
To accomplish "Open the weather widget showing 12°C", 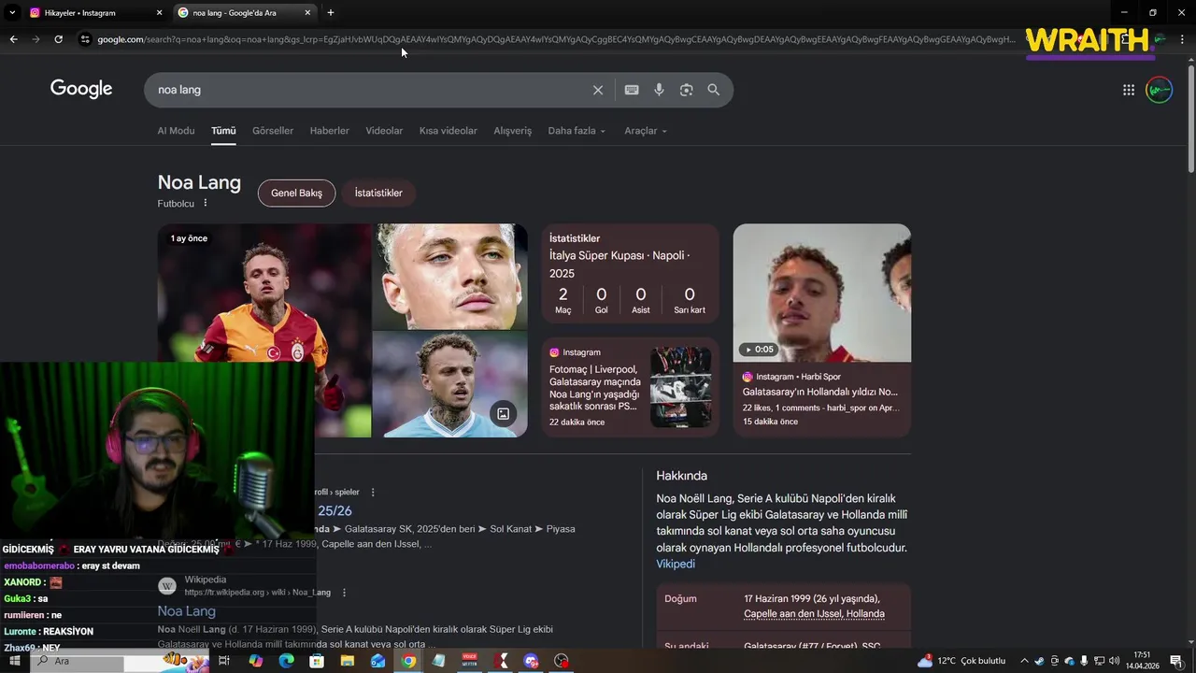I will click(961, 661).
